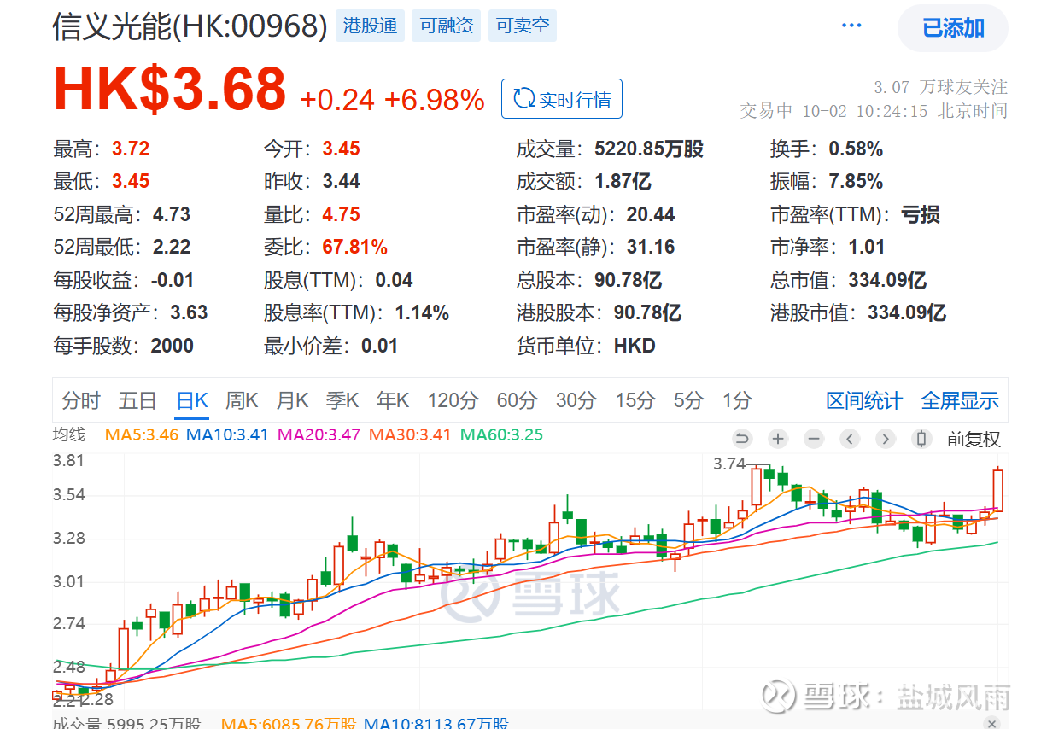Click the 市盈率(TTM) value 亏损
Viewport: 1041px width, 729px height.
(x=921, y=214)
